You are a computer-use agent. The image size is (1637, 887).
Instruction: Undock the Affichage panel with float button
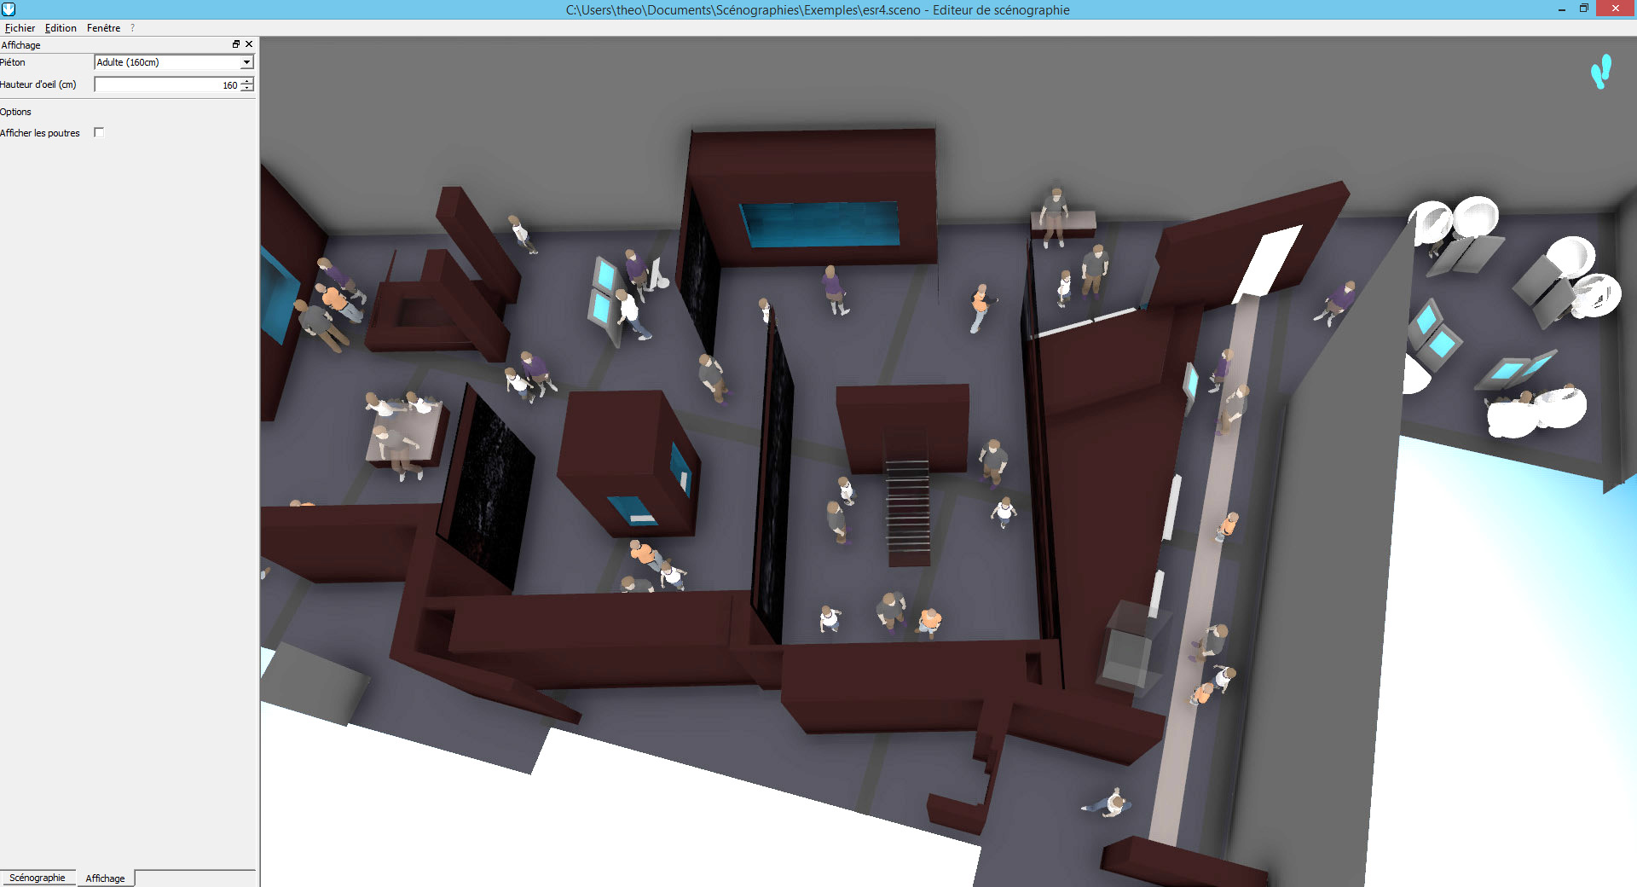click(236, 44)
